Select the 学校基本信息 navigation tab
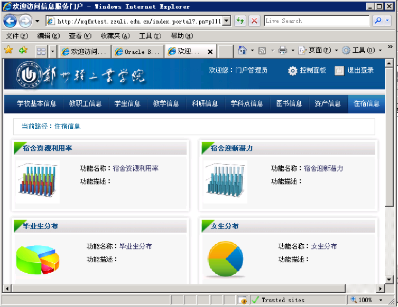 (36, 103)
